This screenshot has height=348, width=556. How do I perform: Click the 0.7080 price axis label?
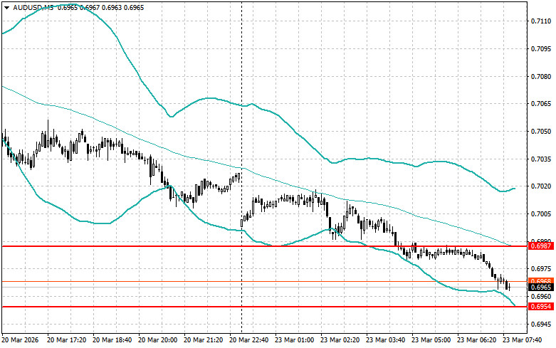tap(541, 77)
